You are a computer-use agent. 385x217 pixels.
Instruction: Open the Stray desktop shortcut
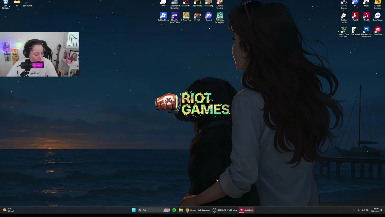tap(163, 3)
